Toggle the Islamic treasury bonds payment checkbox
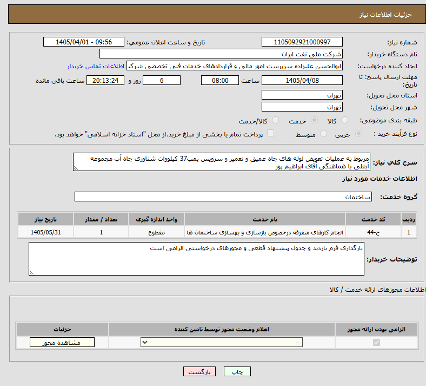The width and height of the screenshot is (426, 386). (x=271, y=133)
